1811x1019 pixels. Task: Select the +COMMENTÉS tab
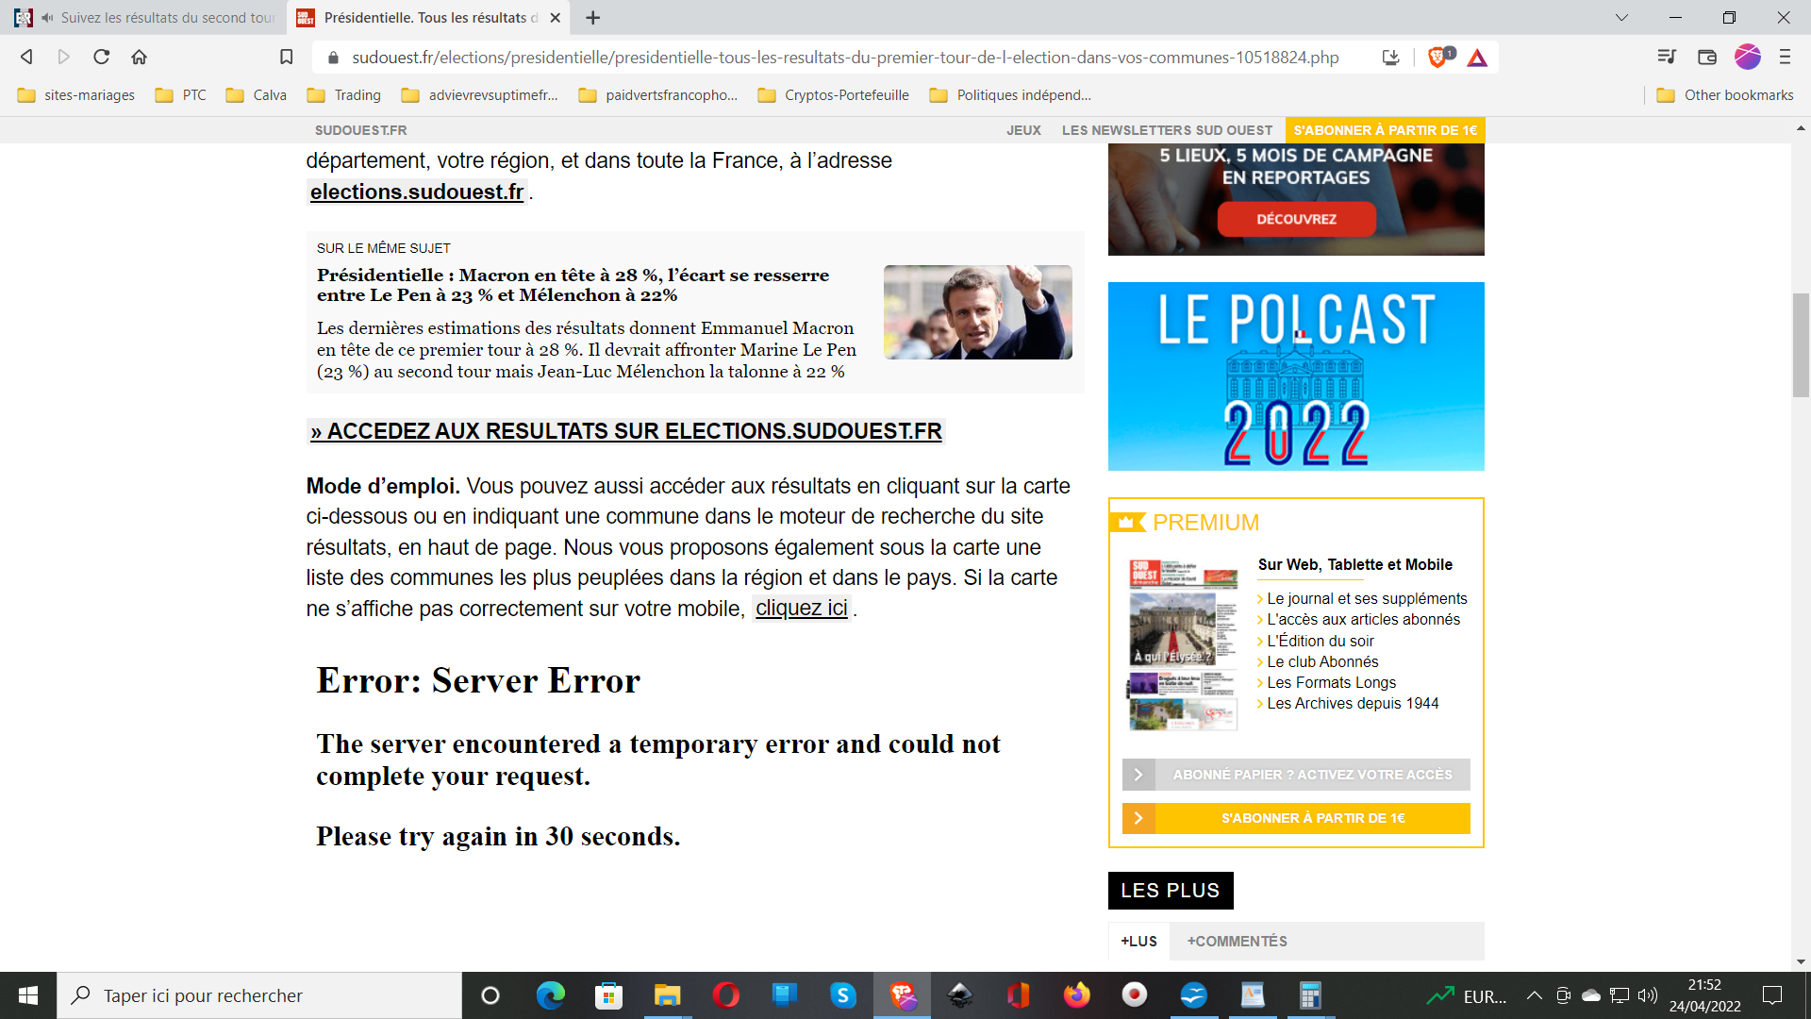[1237, 942]
